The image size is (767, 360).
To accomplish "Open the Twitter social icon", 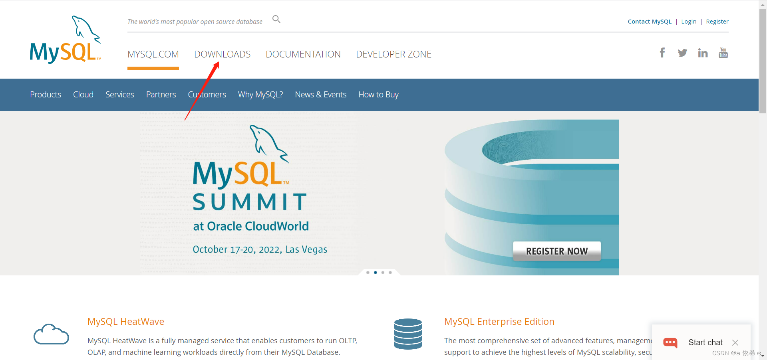I will [683, 52].
